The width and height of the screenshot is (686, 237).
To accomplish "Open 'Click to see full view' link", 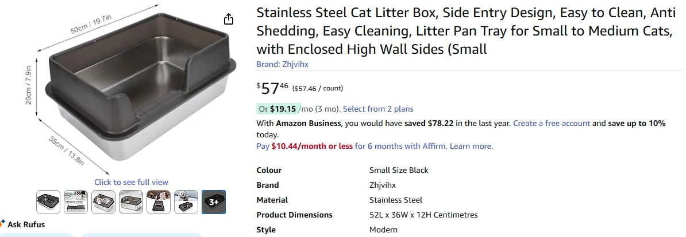I will coord(132,182).
